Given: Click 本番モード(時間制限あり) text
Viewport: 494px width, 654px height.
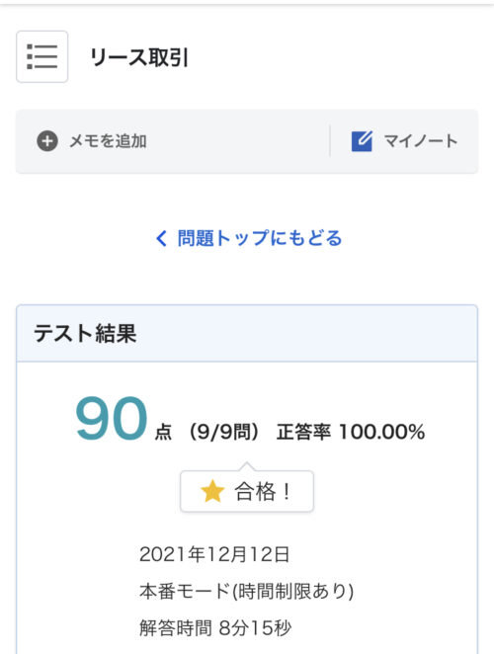Looking at the screenshot, I should point(247,591).
